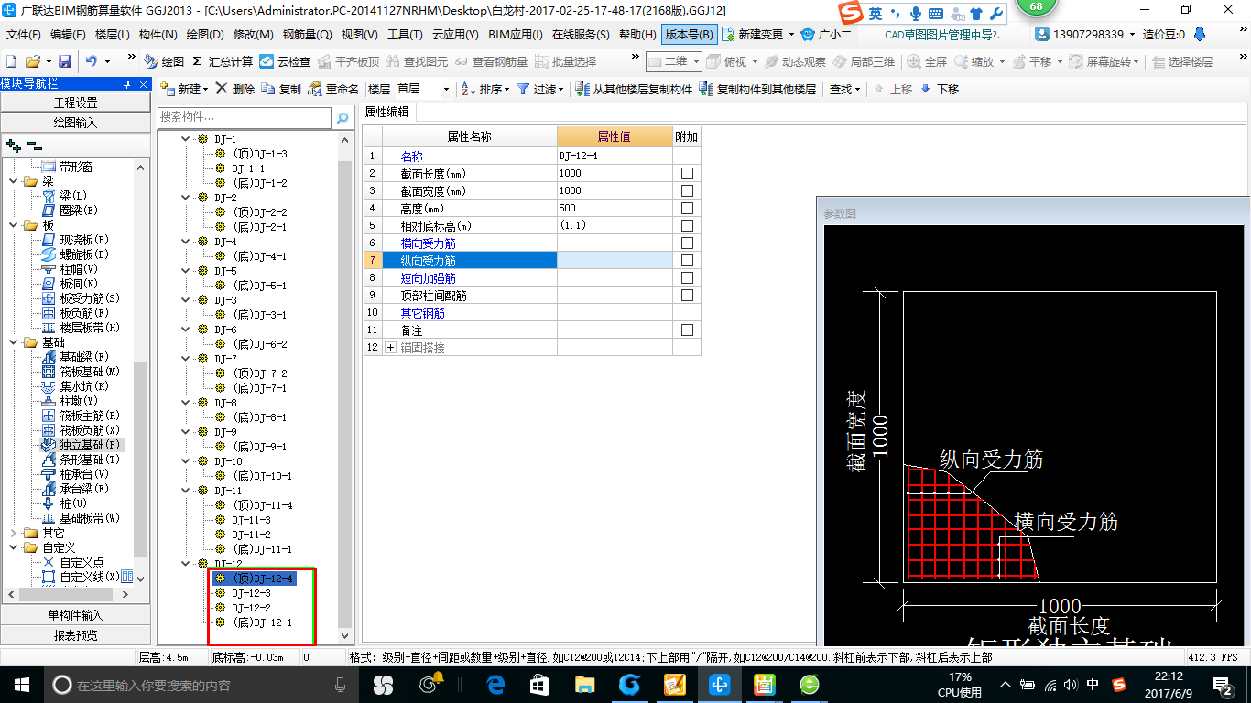1251x703 pixels.
Task: Click the 版本号(B) button
Action: click(x=690, y=34)
